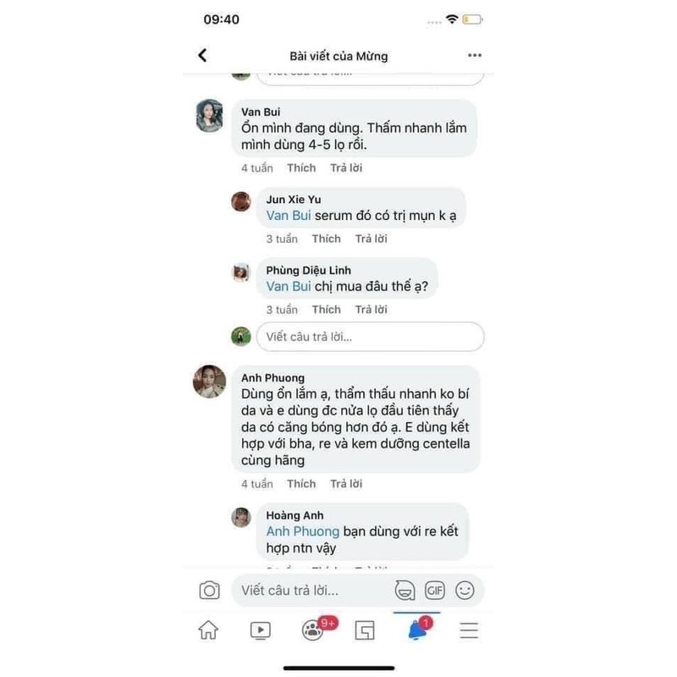
Task: Go to the Home feed tab
Action: (x=208, y=630)
